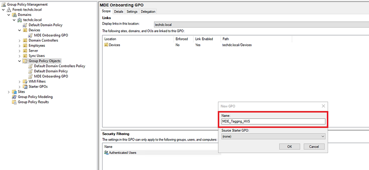Click the Group Policy Objects folder icon
This screenshot has height=170, width=369.
(25, 61)
